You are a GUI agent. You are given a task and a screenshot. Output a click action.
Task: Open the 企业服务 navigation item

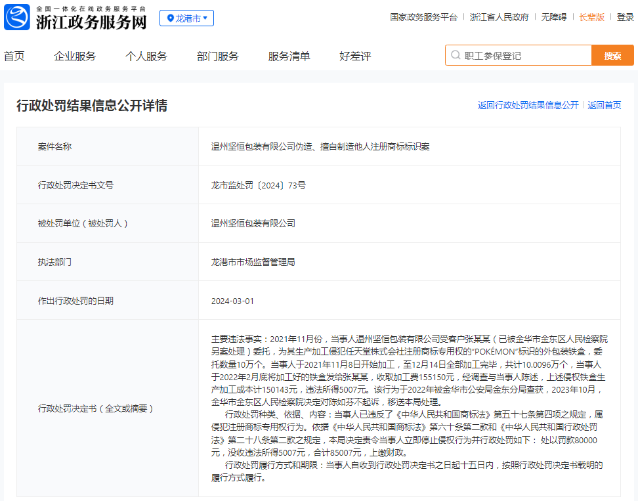pos(75,56)
